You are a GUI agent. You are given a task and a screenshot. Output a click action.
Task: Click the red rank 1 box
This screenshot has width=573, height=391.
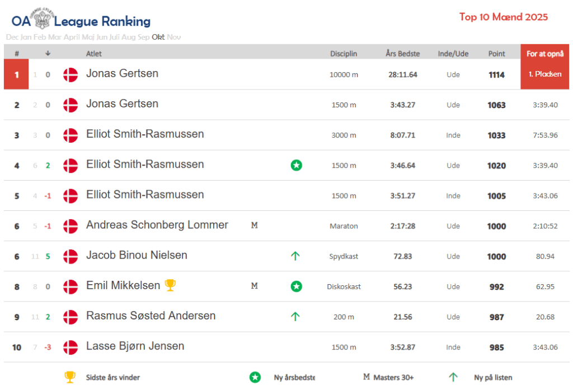pos(16,74)
